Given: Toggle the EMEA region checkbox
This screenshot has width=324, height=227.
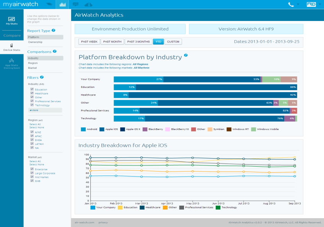Looking at the screenshot, I should (x=32, y=140).
